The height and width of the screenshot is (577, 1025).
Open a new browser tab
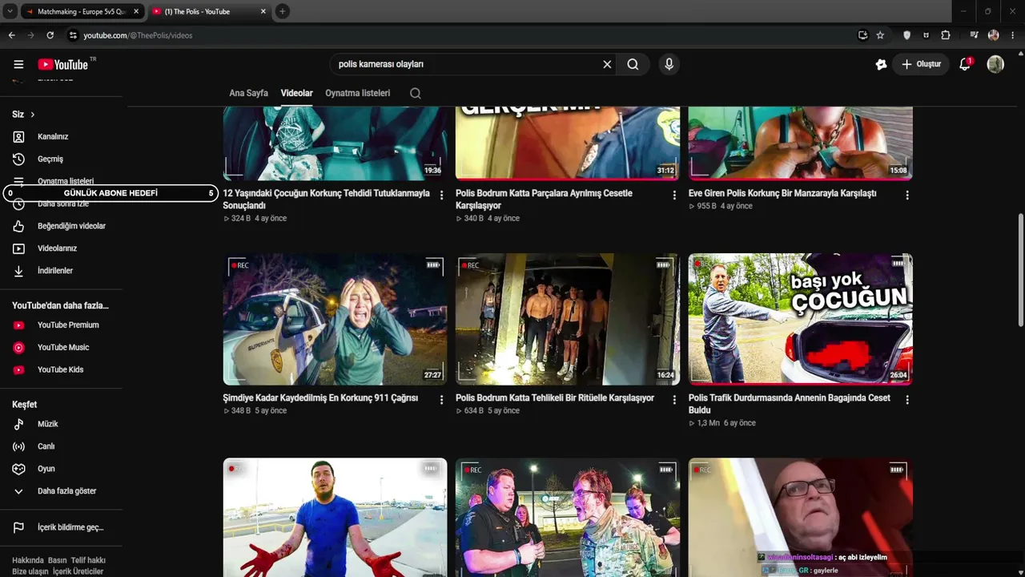[x=282, y=11]
